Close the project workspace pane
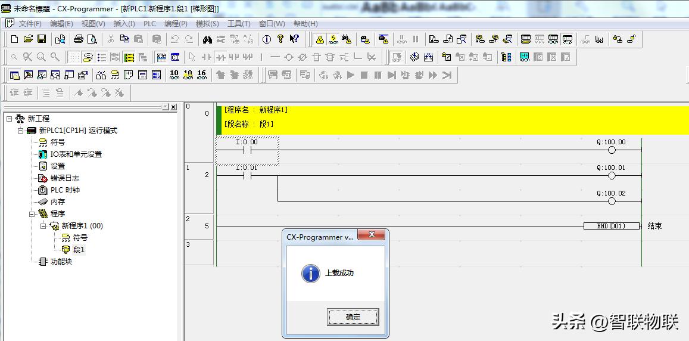 [x=173, y=107]
